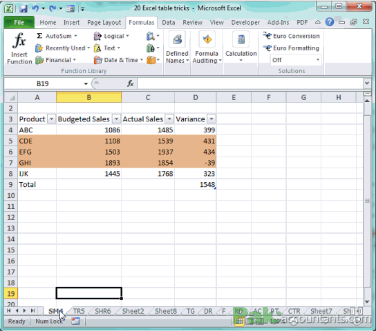The image size is (376, 331).
Task: Click the Save icon in quick access toolbar
Action: tap(23, 8)
